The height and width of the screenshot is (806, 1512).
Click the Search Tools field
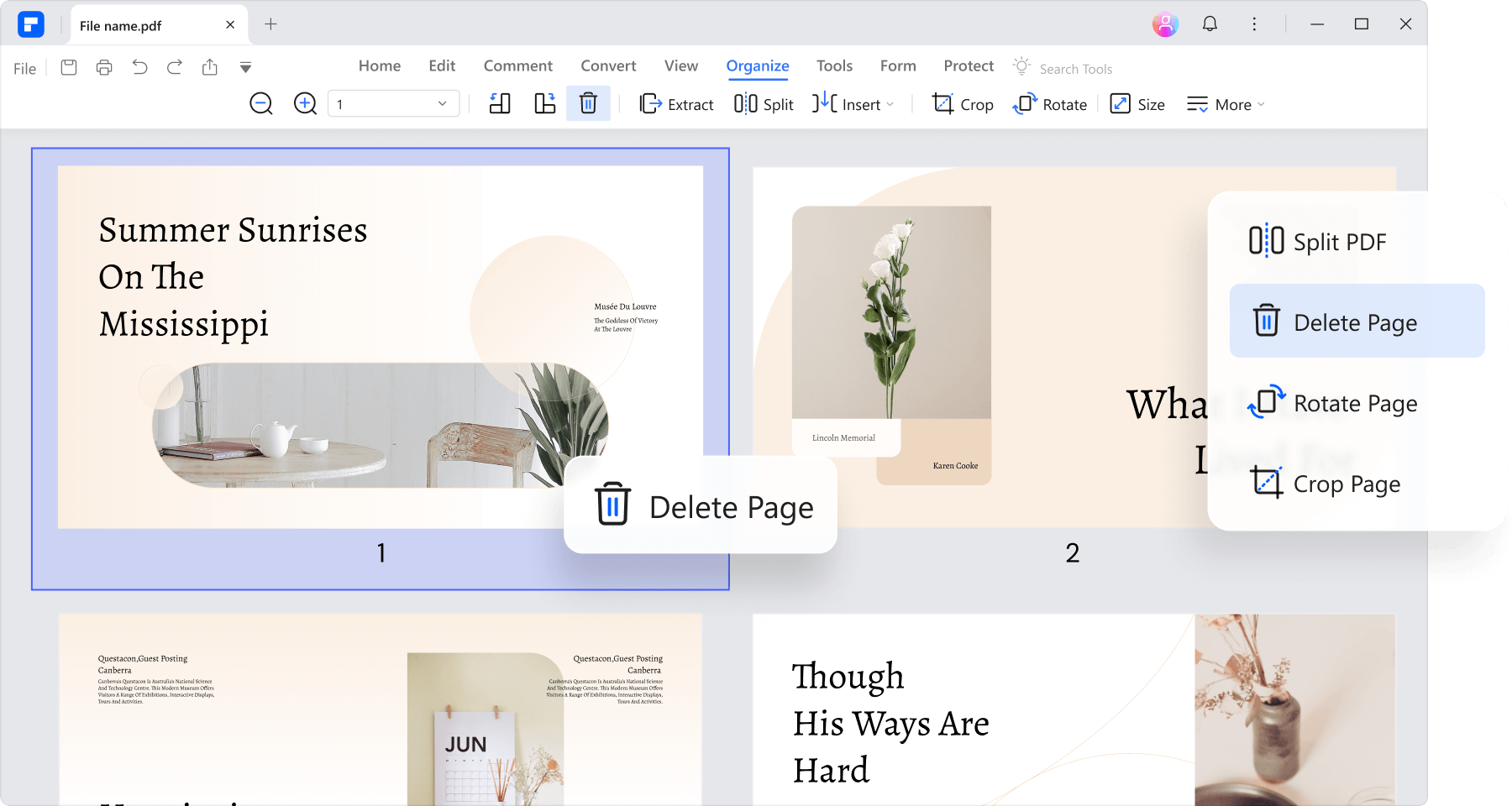pos(1076,69)
